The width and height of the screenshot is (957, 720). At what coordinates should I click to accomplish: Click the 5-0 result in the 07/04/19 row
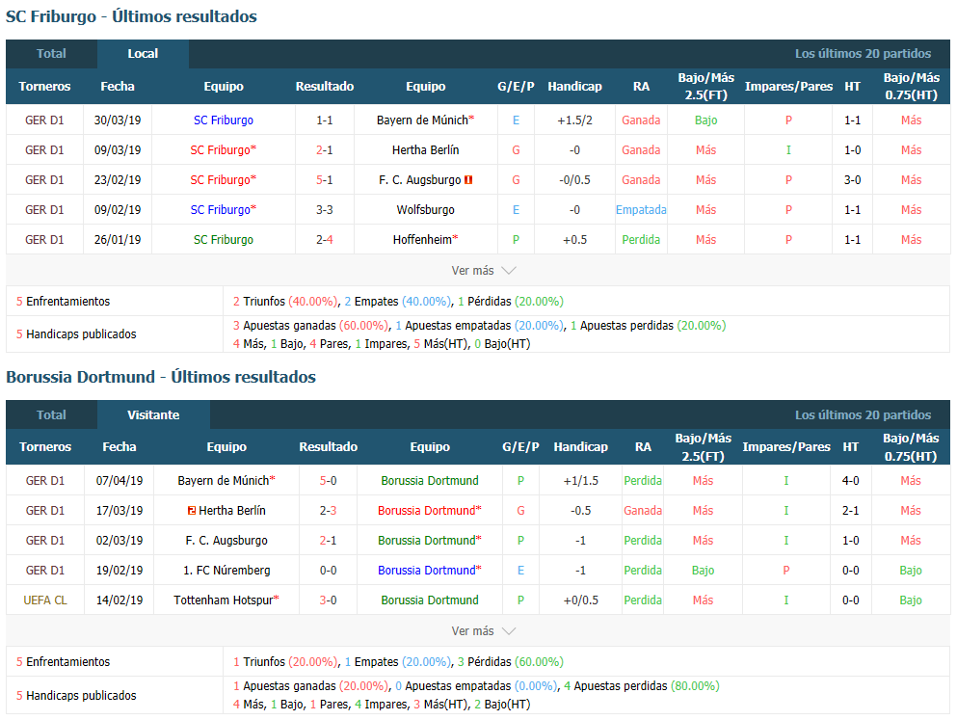click(329, 481)
